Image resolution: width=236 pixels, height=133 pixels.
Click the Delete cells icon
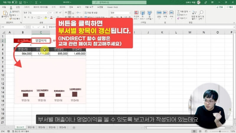(165, 13)
